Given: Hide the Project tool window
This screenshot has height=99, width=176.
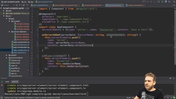Looking at the screenshot, I should [x=27, y=5].
